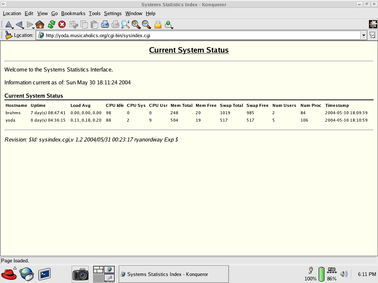Click the location URL text field
378x283 pixels.
[x=199, y=35]
